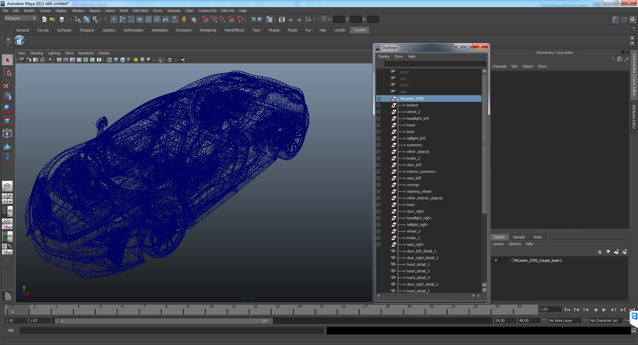Select the persp camera in Outliner

coord(404,72)
